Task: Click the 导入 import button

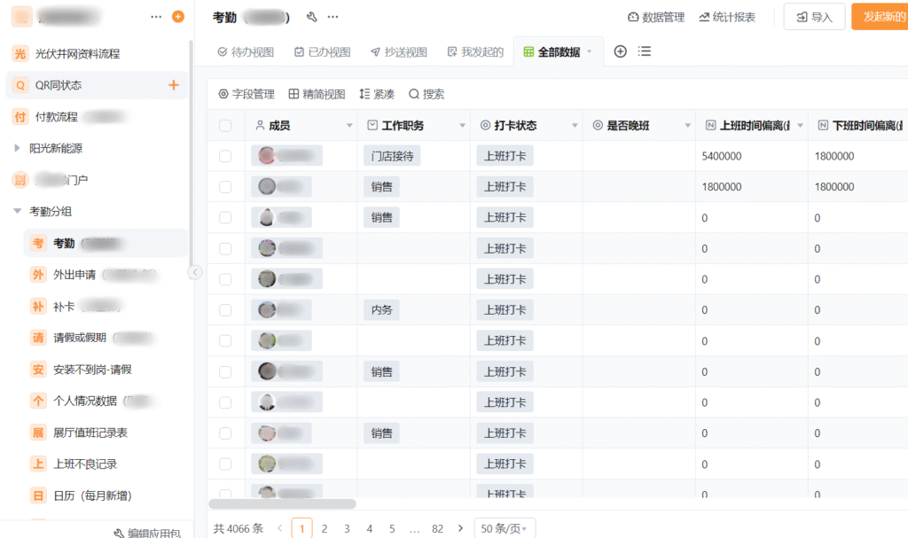Action: pos(814,17)
